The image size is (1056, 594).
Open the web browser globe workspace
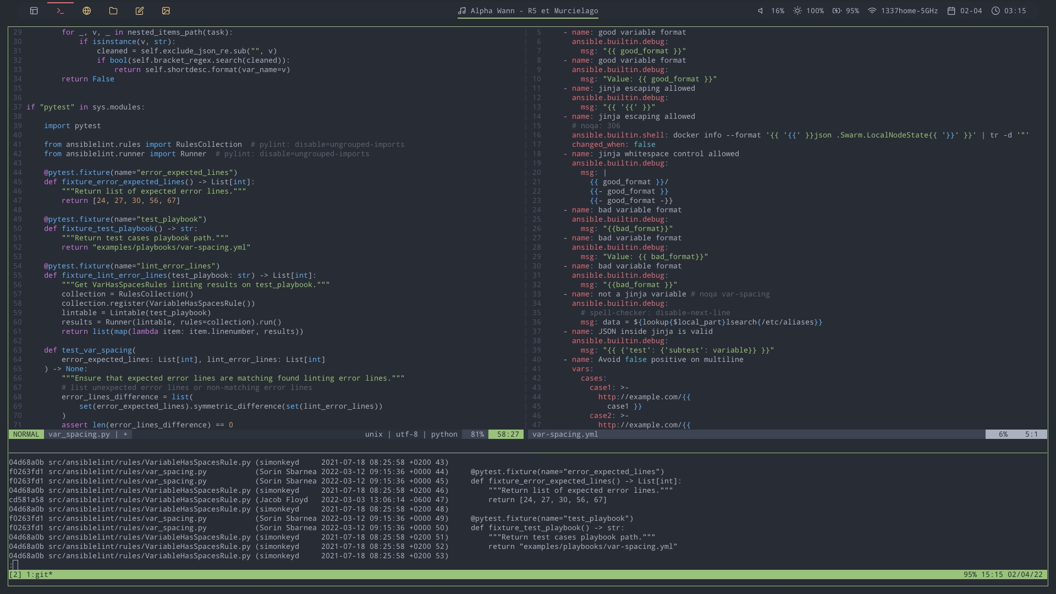(86, 10)
